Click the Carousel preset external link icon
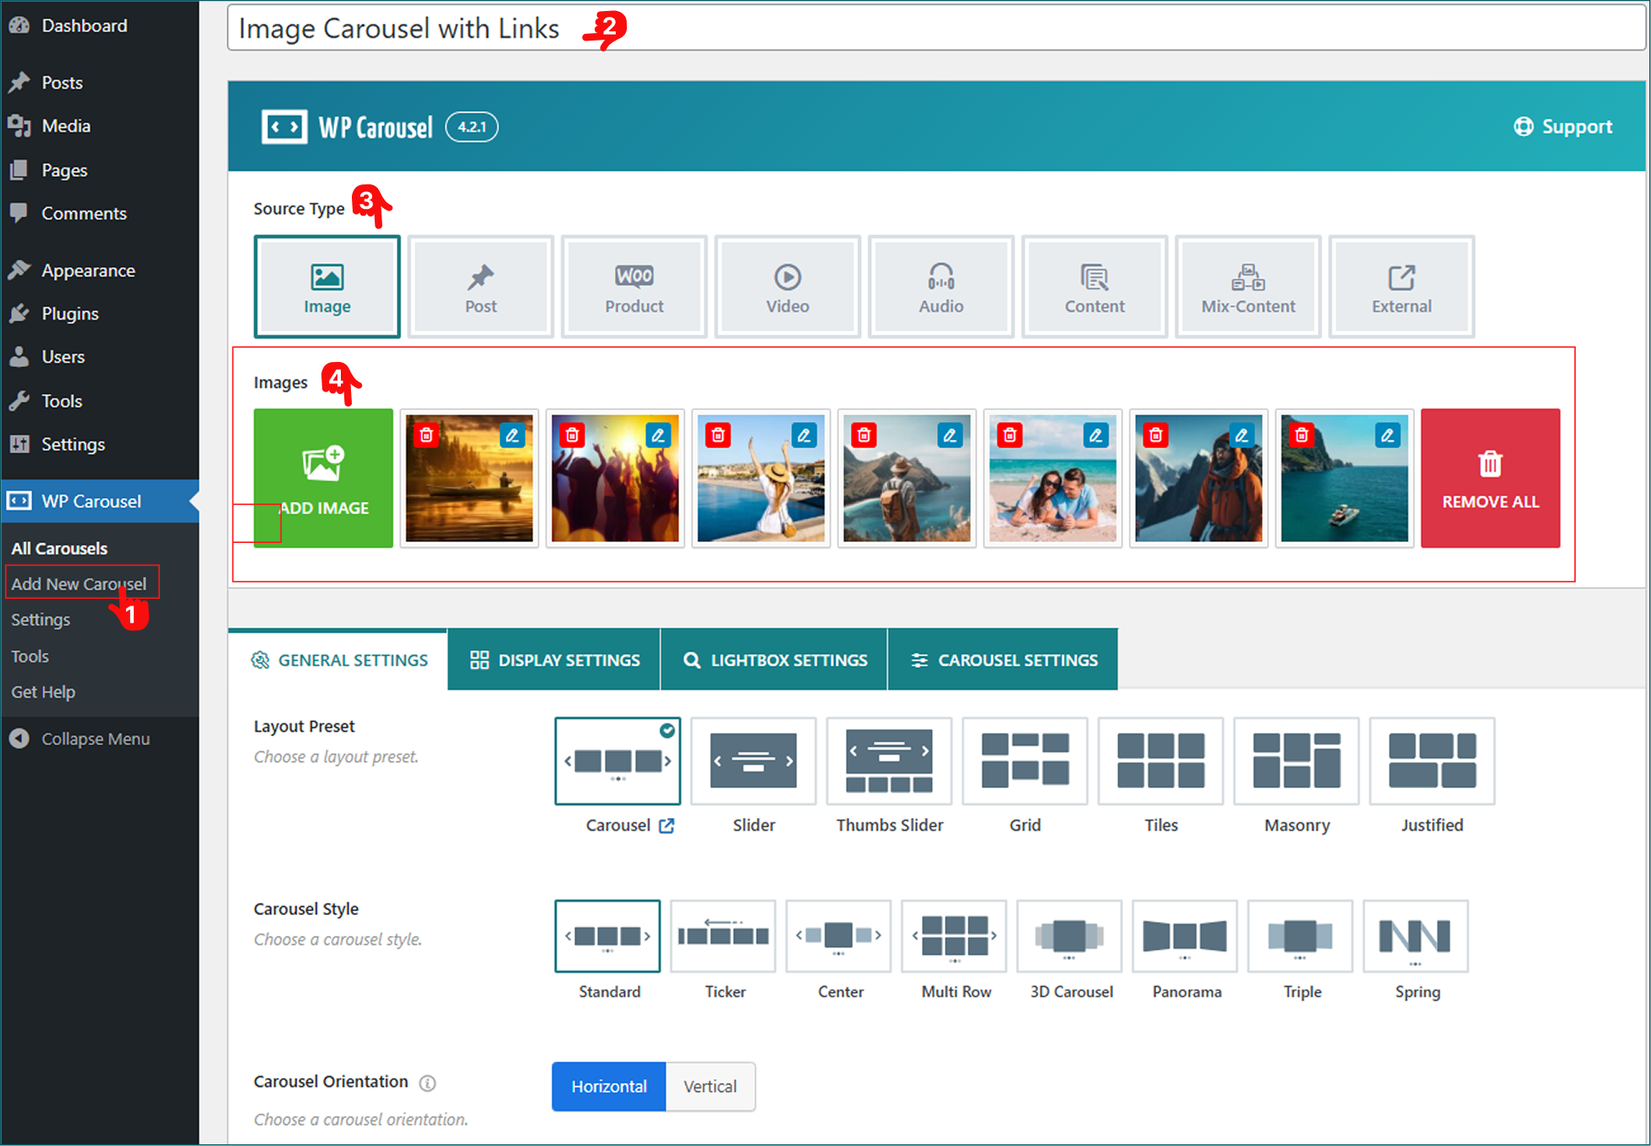This screenshot has width=1651, height=1146. click(x=666, y=825)
